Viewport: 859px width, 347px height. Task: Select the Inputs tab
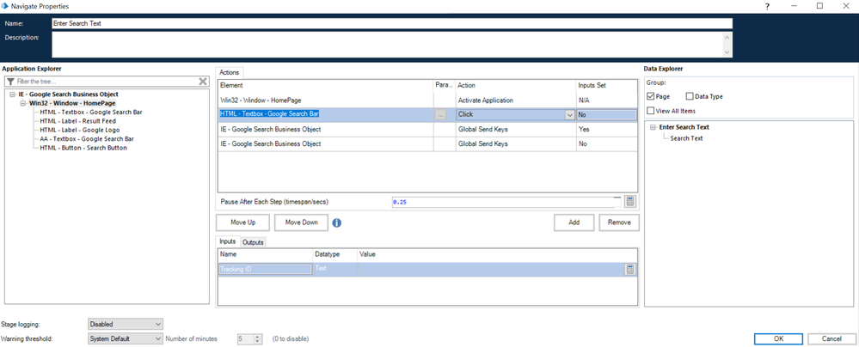[x=228, y=242]
